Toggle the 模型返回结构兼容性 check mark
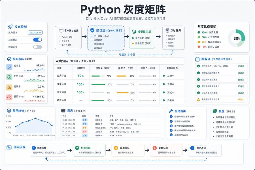Image resolution: width=255 pixels, height=170 pixels. pos(198,73)
